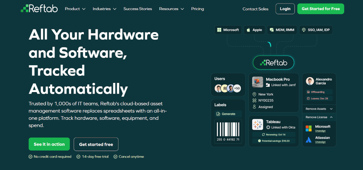Open the Pricing page
Image resolution: width=363 pixels, height=170 pixels.
click(x=197, y=9)
